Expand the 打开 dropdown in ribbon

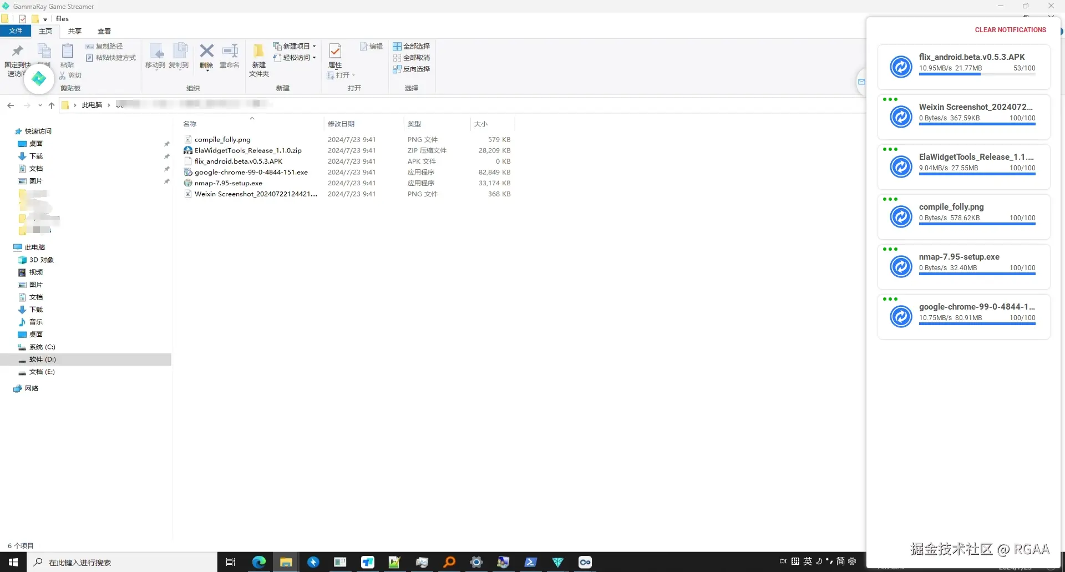click(353, 75)
